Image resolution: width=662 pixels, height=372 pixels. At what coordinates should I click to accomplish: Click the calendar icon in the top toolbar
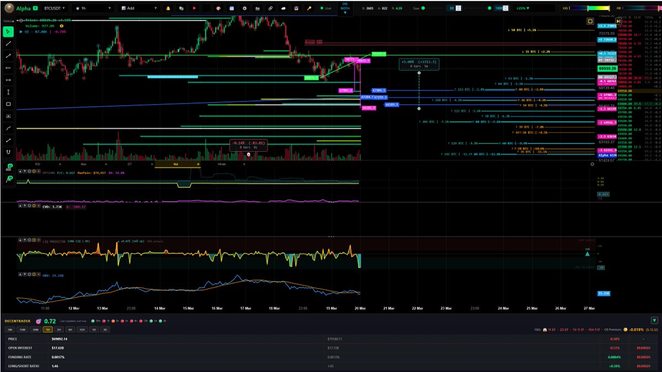232,8
